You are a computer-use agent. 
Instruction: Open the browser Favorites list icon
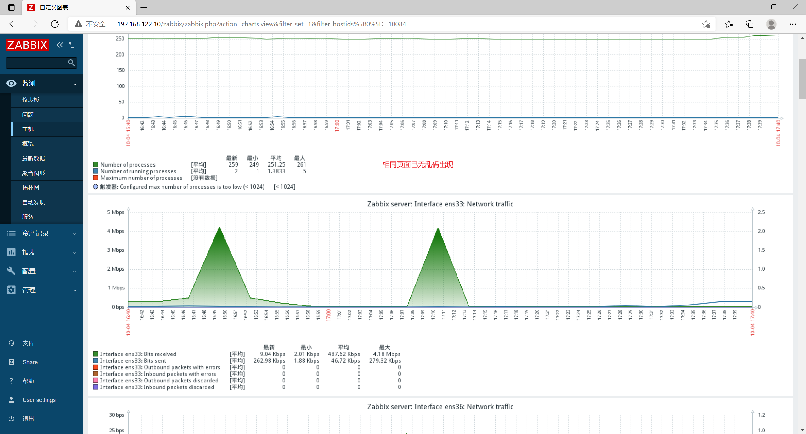pos(729,24)
